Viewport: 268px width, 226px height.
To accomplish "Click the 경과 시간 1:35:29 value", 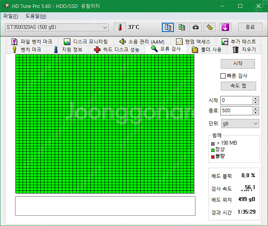I will click(247, 212).
